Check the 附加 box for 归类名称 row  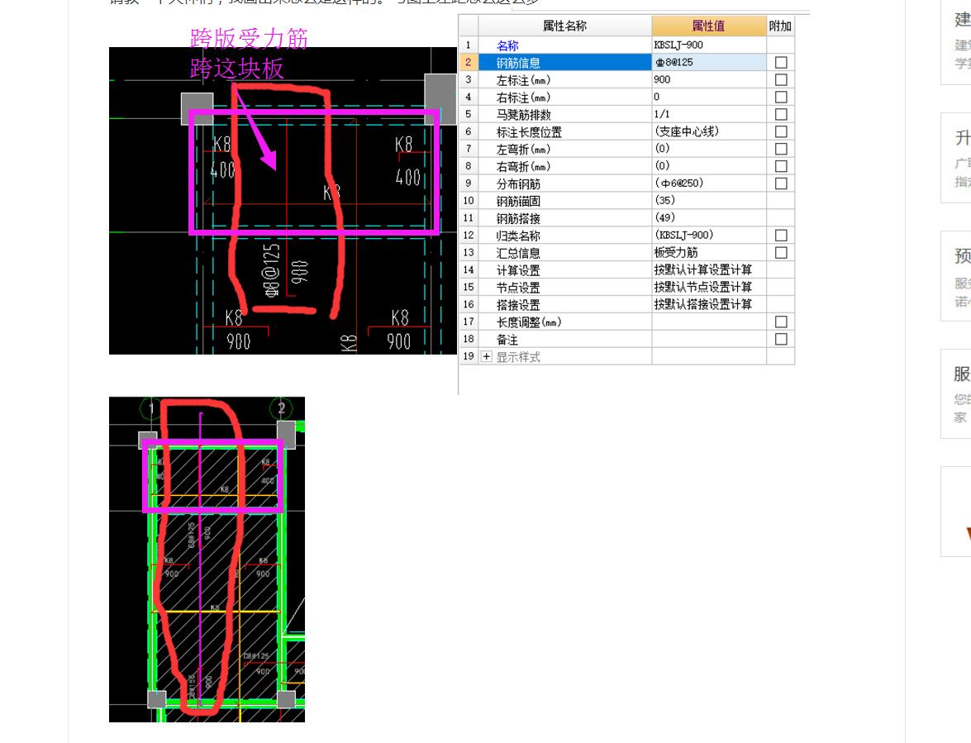pyautogui.click(x=781, y=236)
